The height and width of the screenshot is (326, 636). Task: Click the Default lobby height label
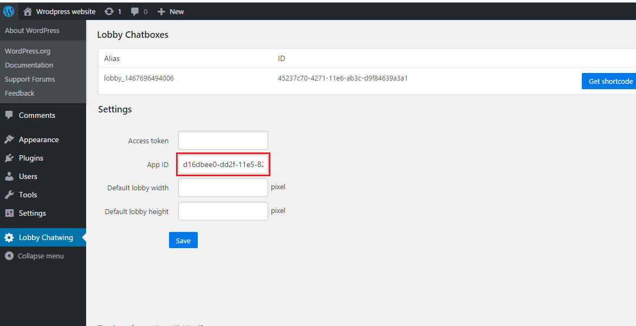click(137, 211)
